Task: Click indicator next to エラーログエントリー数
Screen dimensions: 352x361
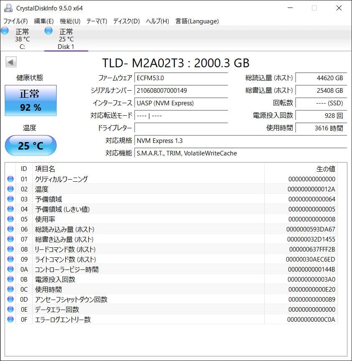Action: [10, 320]
